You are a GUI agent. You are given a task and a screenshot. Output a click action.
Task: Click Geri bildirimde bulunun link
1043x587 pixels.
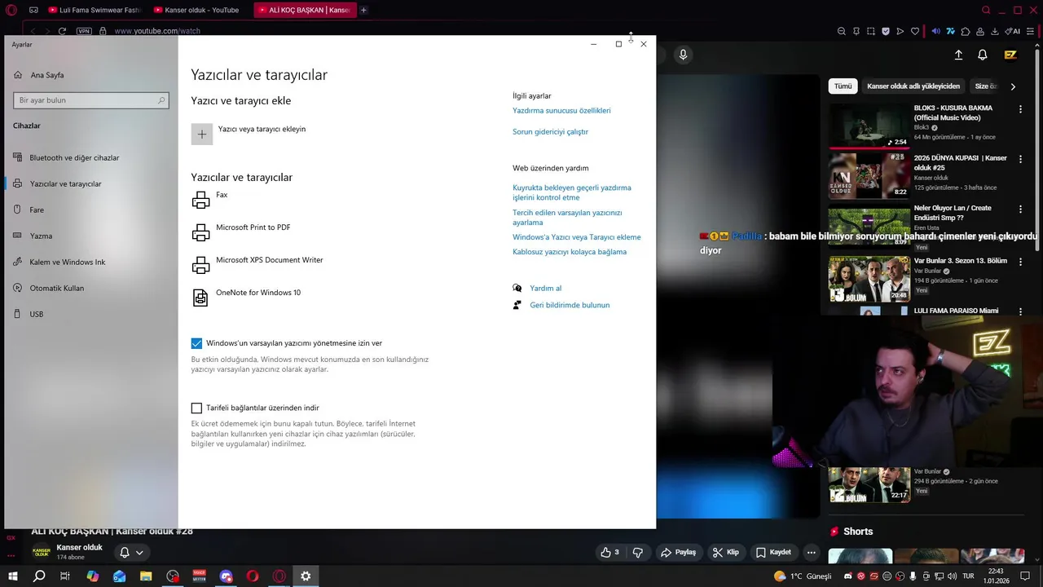click(x=570, y=306)
